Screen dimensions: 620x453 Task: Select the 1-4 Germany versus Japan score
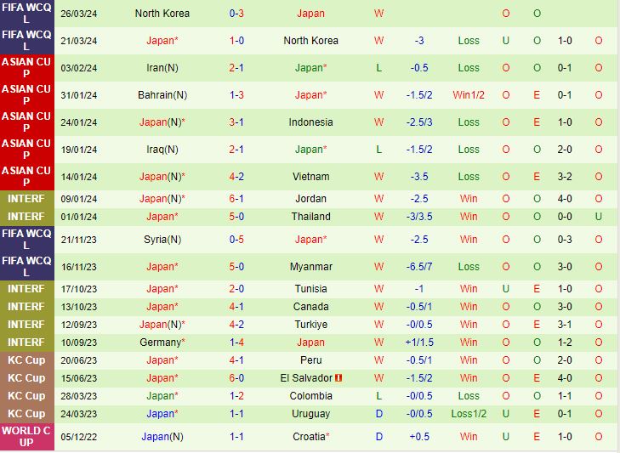point(236,343)
